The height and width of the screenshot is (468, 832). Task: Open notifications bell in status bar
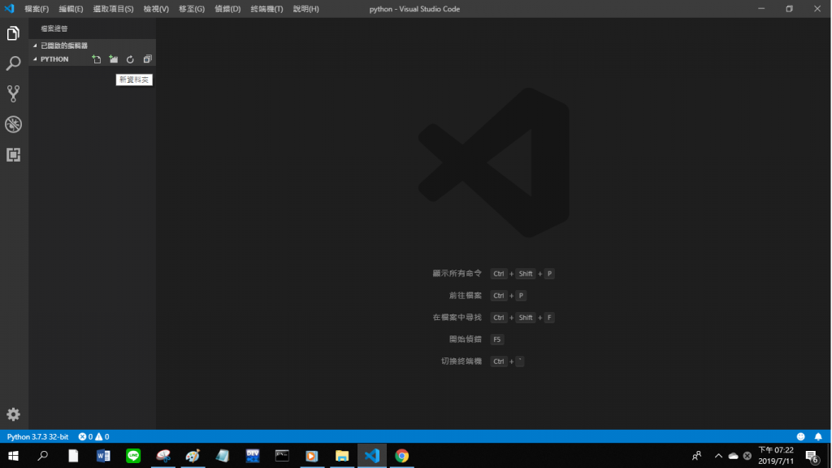(x=818, y=436)
